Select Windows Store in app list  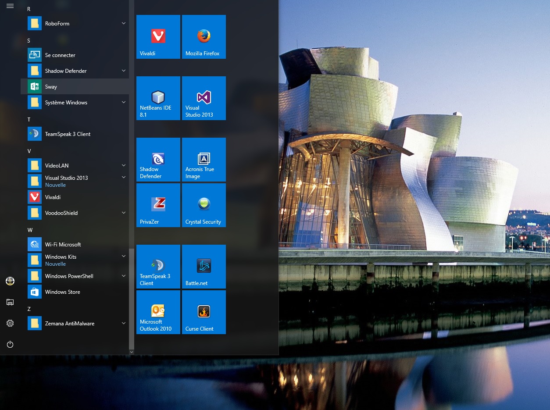pyautogui.click(x=62, y=292)
